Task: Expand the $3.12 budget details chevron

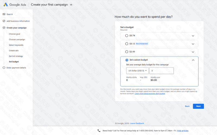Action: 193,44
